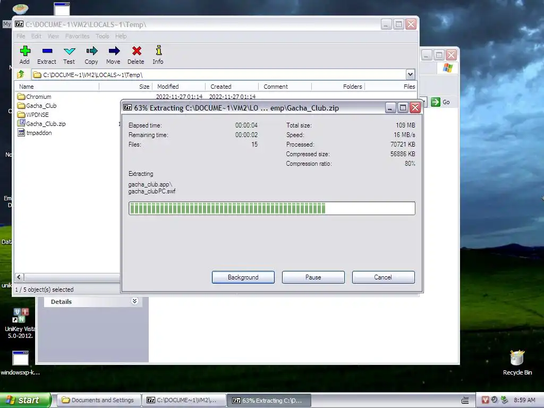Screen dimensions: 544x408
Task: Switch to Documents and Settings taskbar window
Action: pyautogui.click(x=99, y=400)
